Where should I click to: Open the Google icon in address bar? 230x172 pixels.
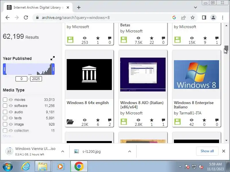174,17
